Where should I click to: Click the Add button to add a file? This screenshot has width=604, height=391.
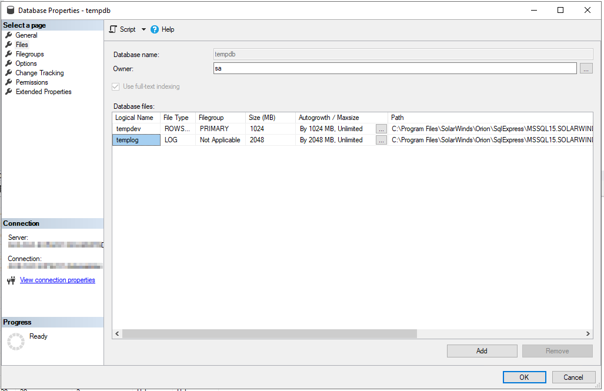(482, 350)
